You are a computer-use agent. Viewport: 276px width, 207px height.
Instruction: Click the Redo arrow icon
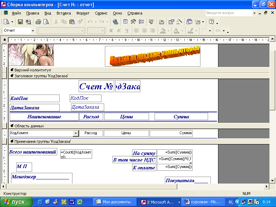[101, 22]
